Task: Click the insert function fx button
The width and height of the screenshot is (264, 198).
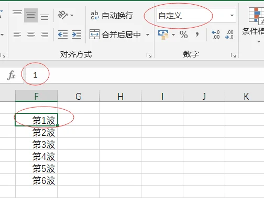Action: [12, 75]
